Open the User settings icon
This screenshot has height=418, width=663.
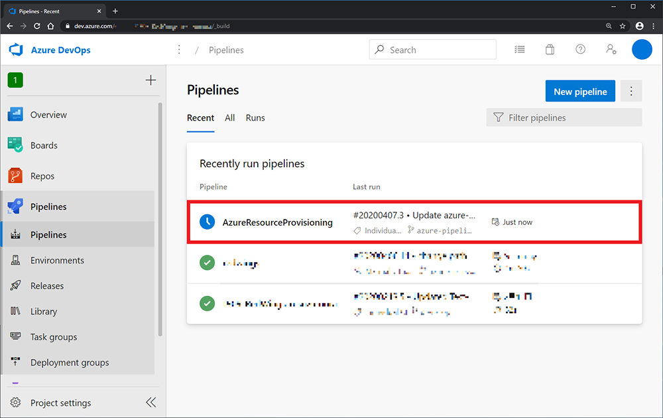click(x=611, y=50)
